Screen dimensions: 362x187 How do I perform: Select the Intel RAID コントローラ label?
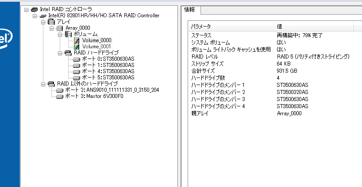[66, 9]
